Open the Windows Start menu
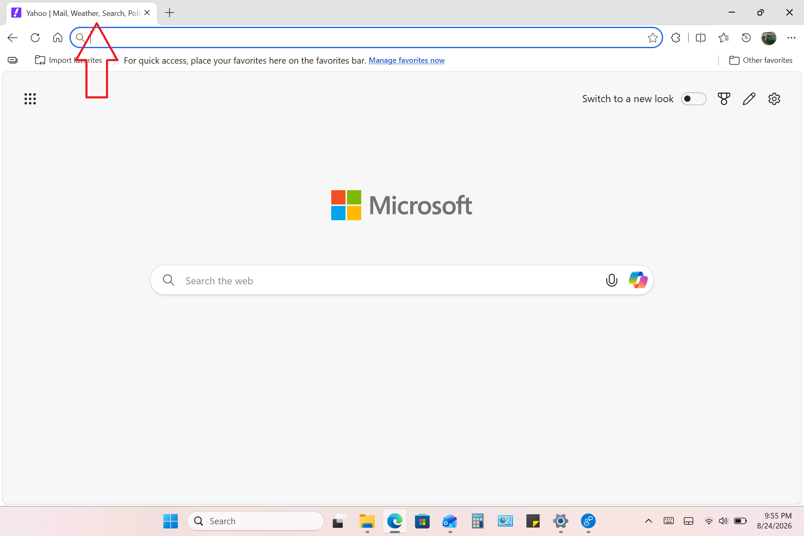Viewport: 804px width, 536px height. point(170,521)
